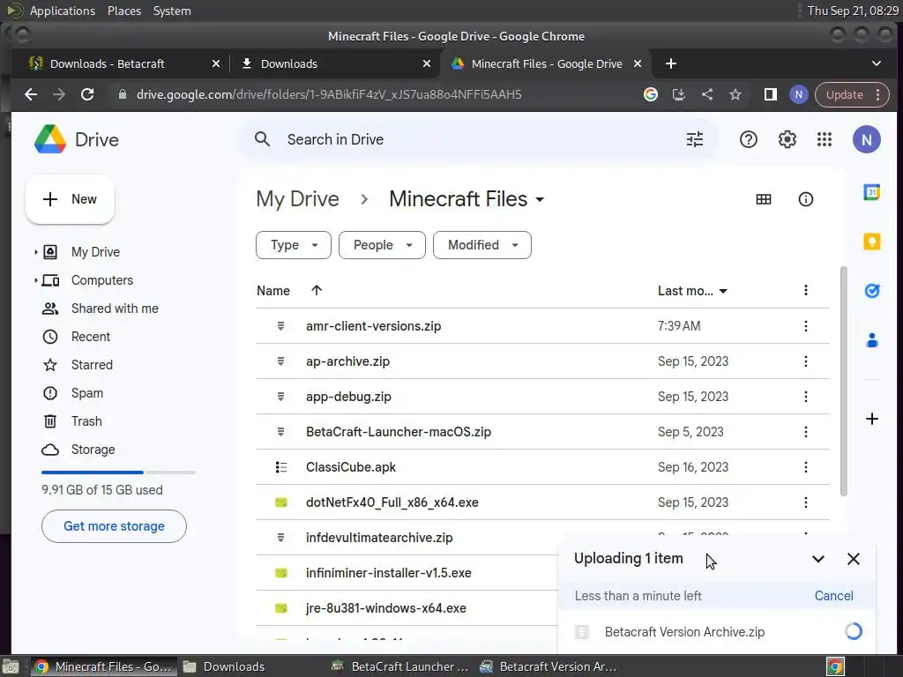The width and height of the screenshot is (903, 677).
Task: Open the Help and support menu
Action: [748, 139]
